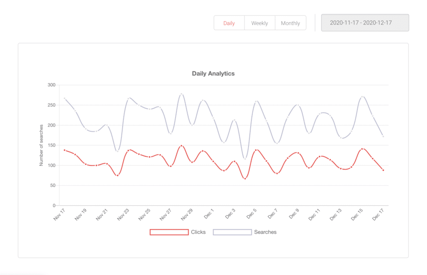Click the Daily Analytics chart title
The height and width of the screenshot is (275, 427).
pos(213,73)
